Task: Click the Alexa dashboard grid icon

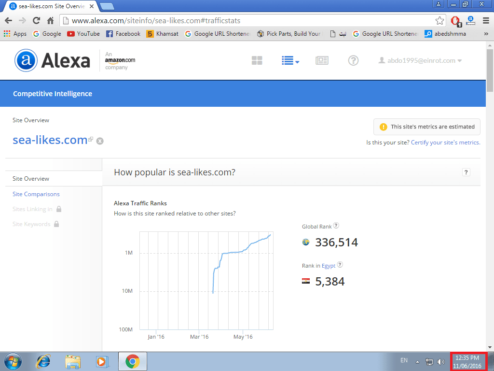Action: (257, 60)
